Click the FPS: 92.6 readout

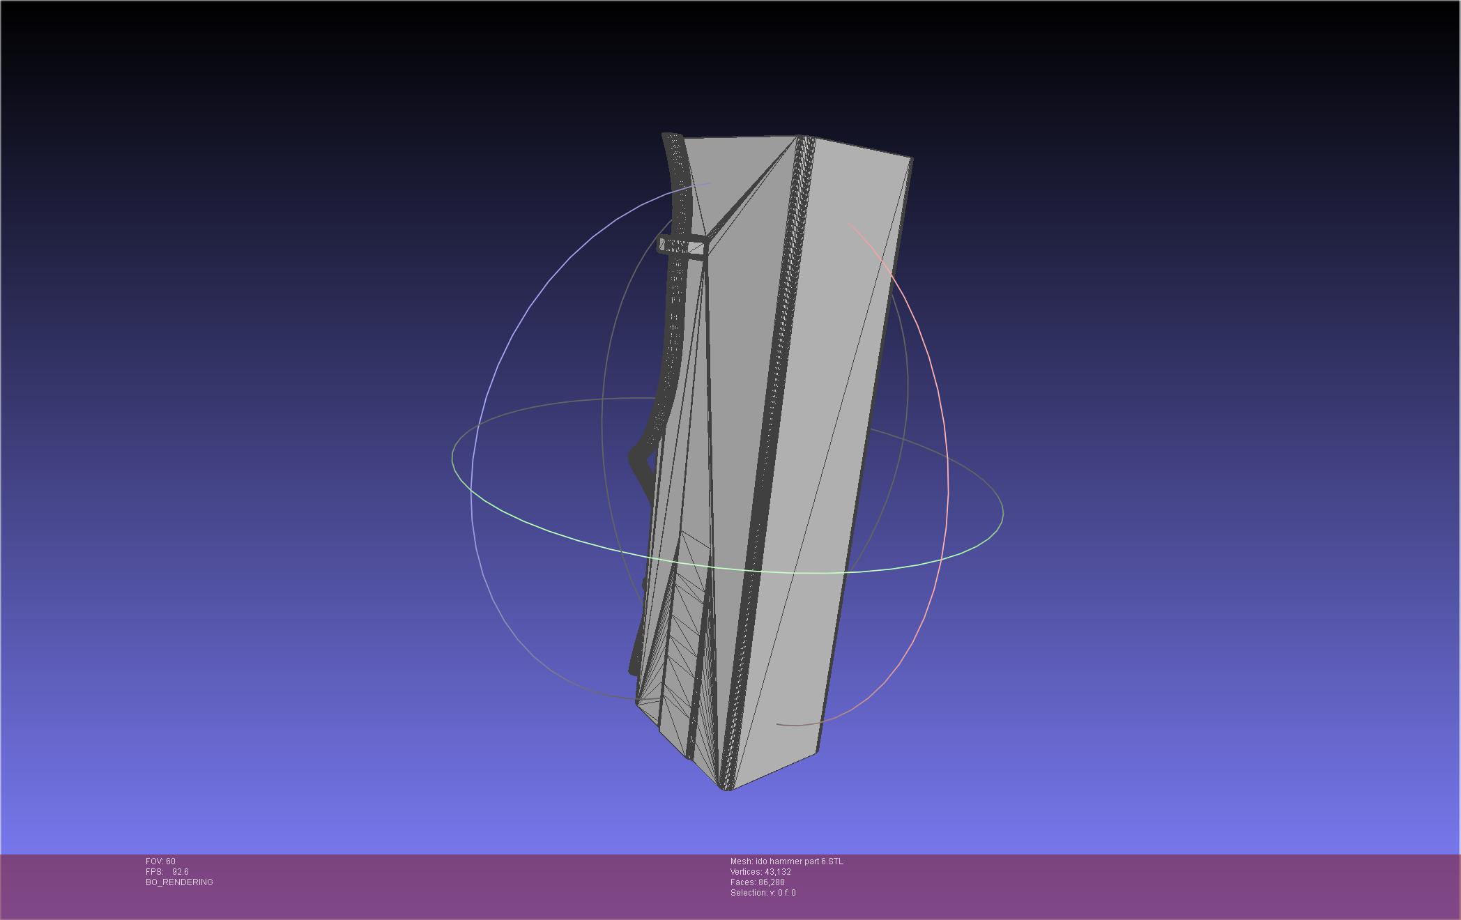coord(167,872)
